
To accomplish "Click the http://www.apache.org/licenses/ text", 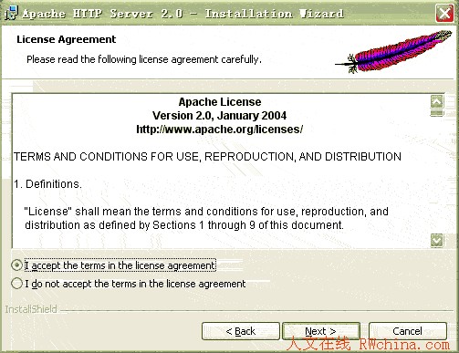I will coord(219,130).
